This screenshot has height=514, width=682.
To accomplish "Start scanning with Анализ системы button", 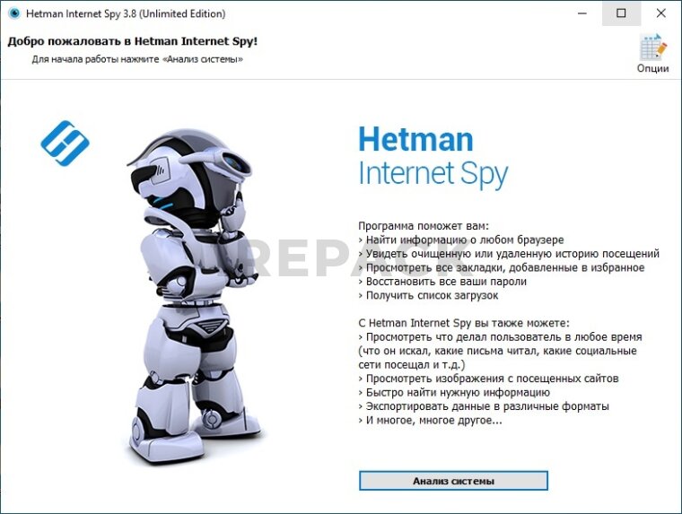I will [x=453, y=481].
